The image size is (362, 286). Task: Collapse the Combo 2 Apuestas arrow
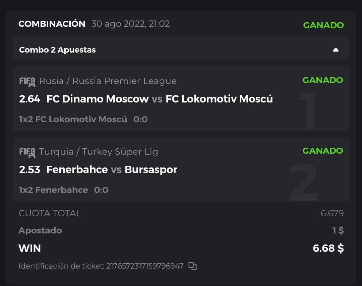[x=336, y=50]
